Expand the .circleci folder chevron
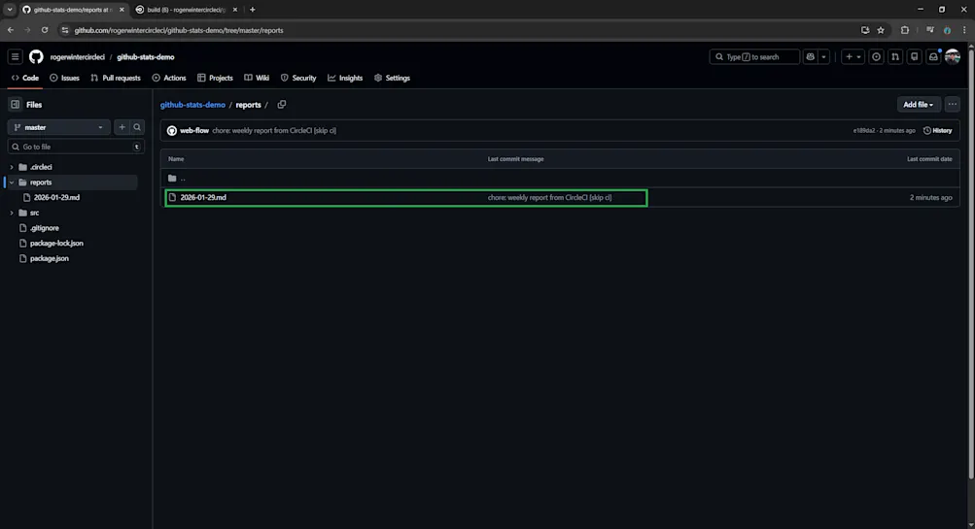 tap(12, 167)
